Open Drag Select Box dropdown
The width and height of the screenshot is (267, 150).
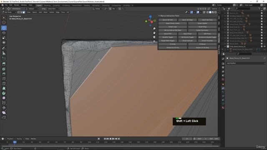[53, 9]
